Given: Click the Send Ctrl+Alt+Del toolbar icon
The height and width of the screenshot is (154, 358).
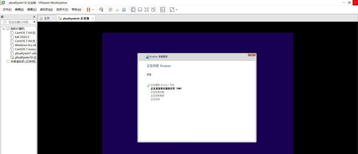Looking at the screenshot, I should pyautogui.click(x=101, y=10).
